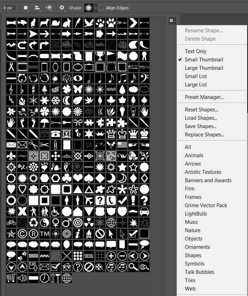The height and width of the screenshot is (296, 248).
Task: Load the Grime Vector Pack
Action: click(206, 205)
